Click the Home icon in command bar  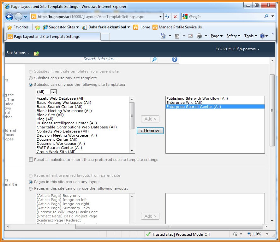point(163,36)
